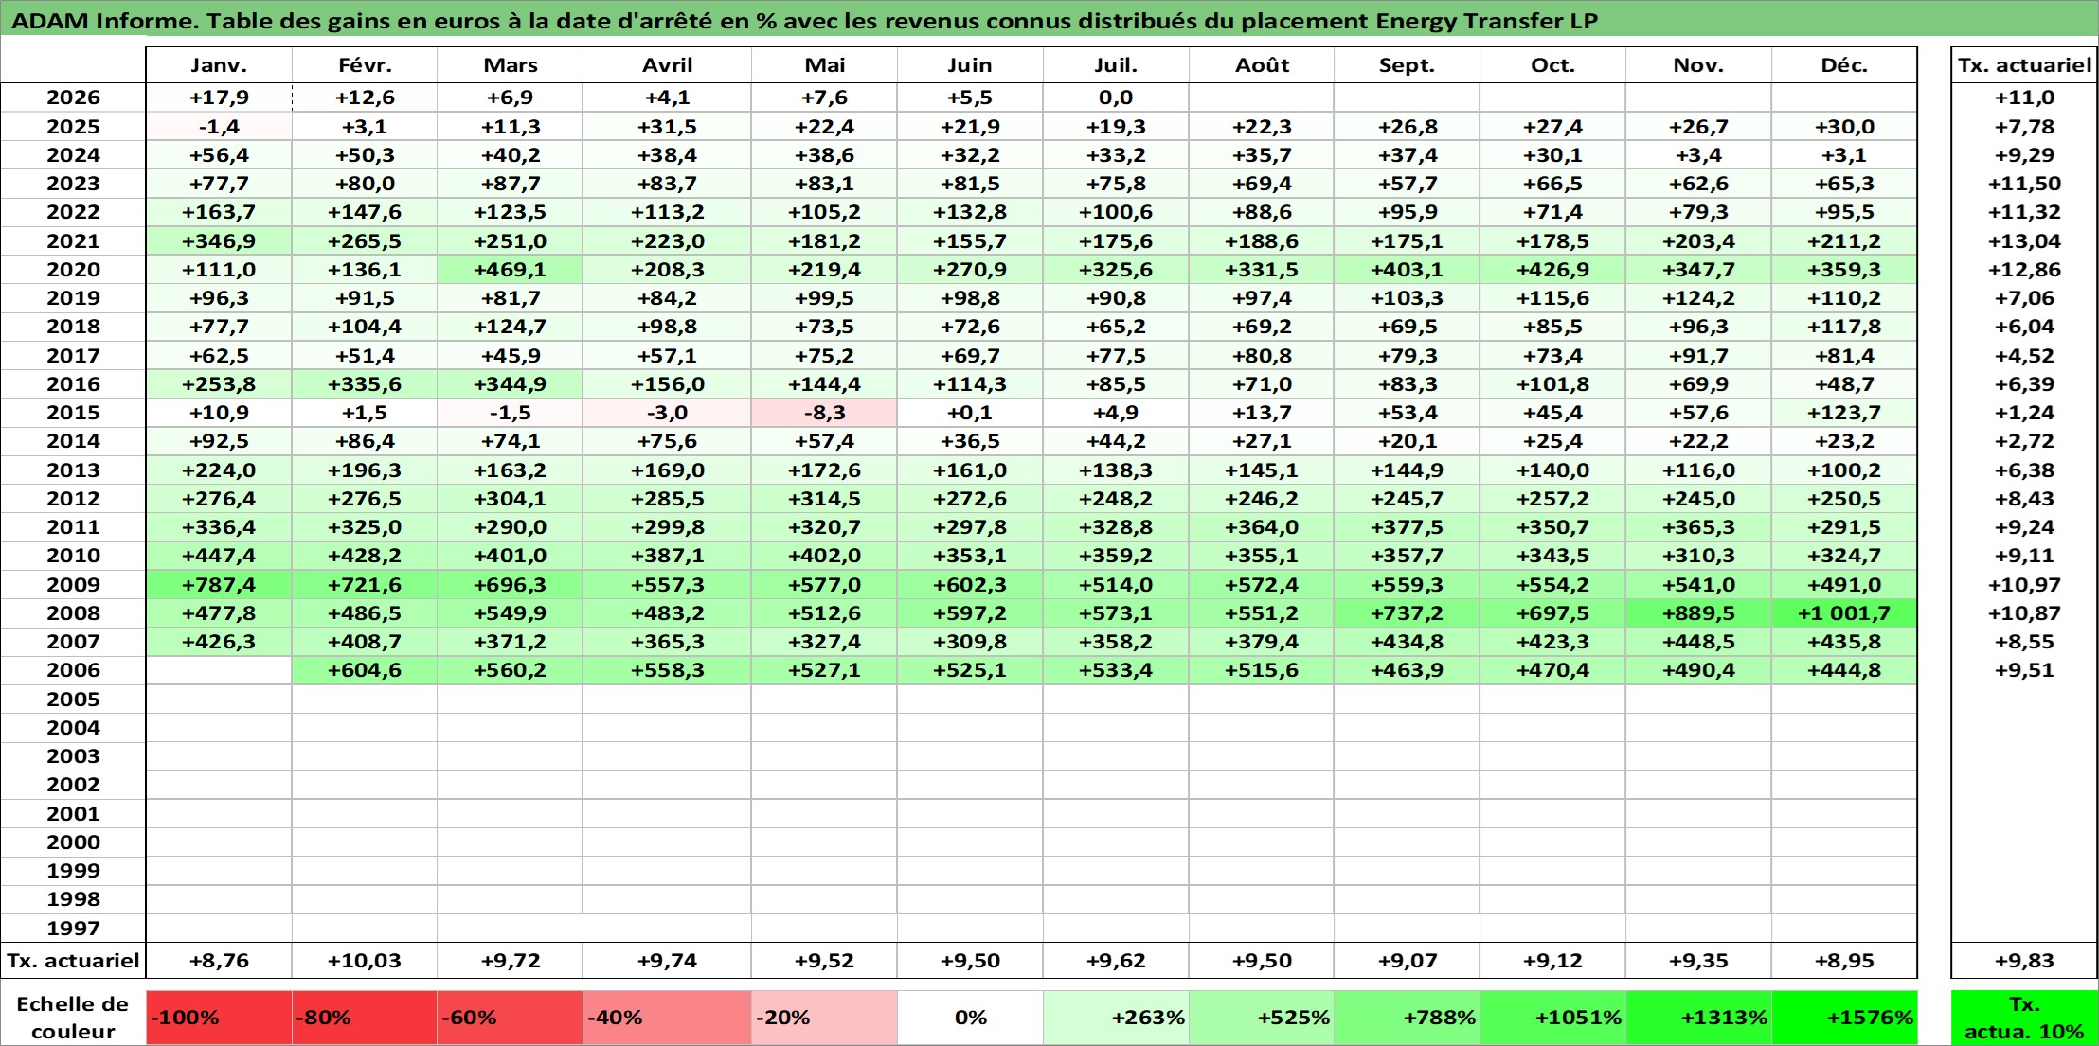
Task: Select the 'Sept.' column header
Action: point(1407,65)
